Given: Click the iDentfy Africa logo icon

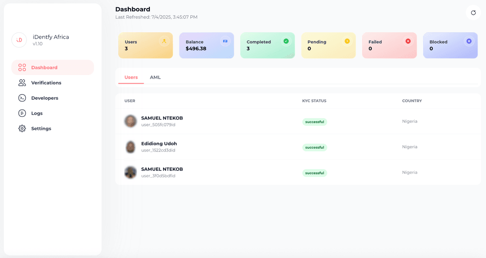Looking at the screenshot, I should 19,40.
